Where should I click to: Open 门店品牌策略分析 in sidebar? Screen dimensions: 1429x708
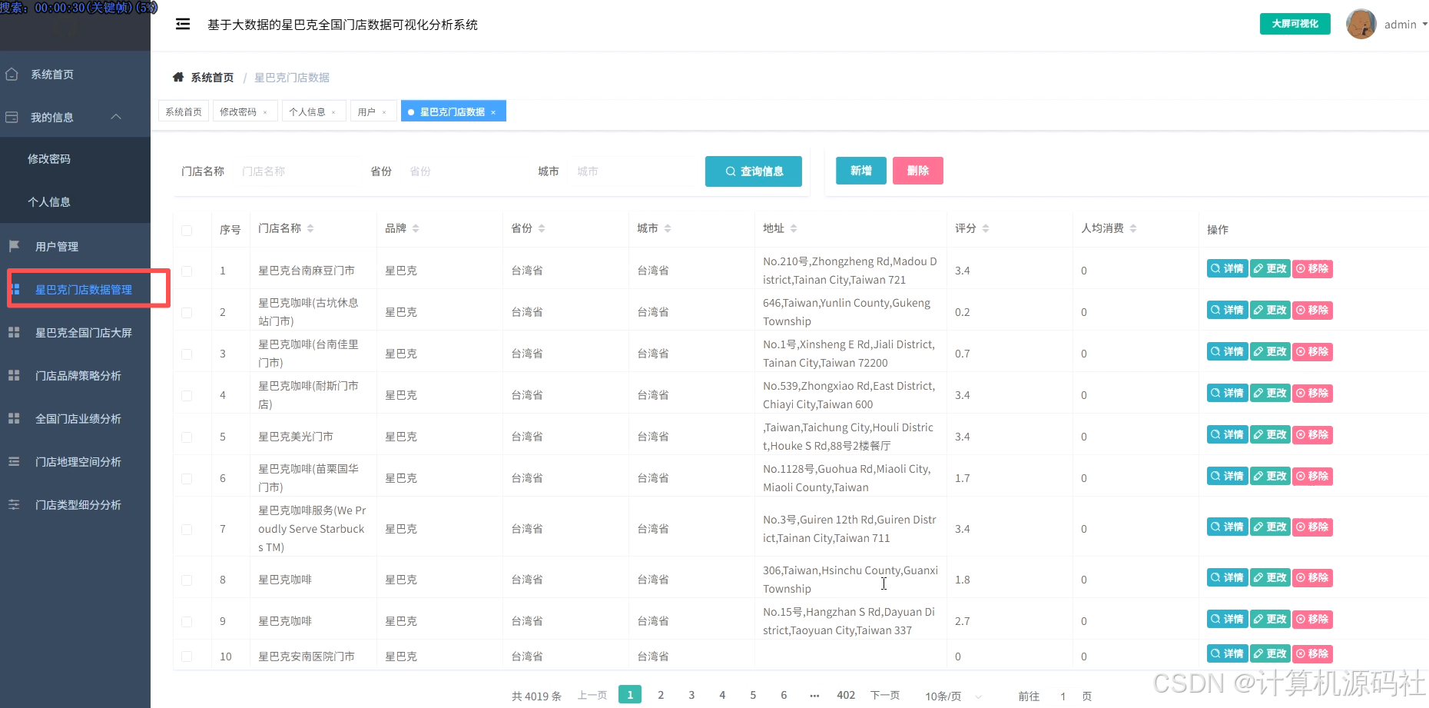(75, 376)
